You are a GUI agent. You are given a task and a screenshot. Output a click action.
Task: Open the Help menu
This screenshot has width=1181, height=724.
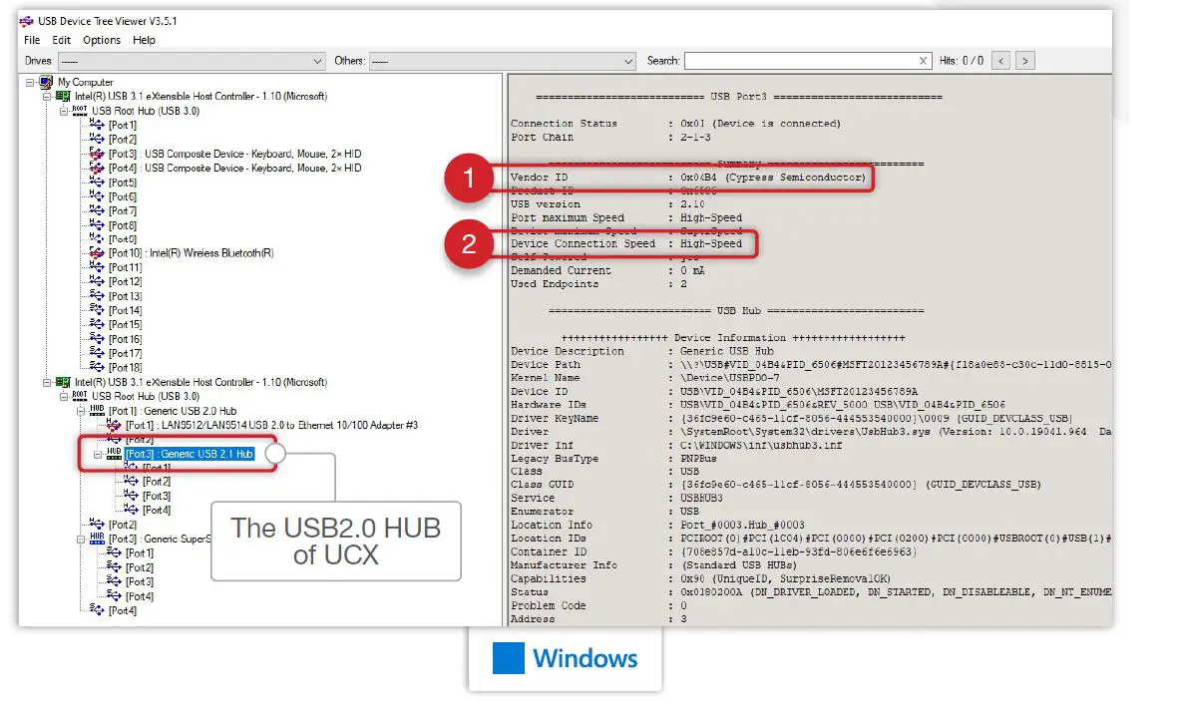[x=144, y=40]
